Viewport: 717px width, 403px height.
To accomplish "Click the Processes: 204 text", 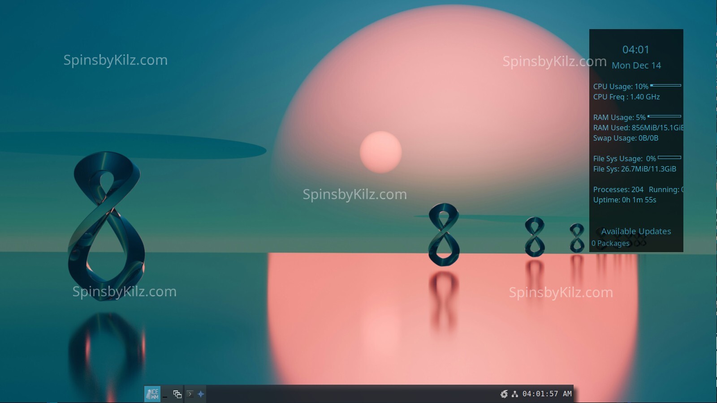I will [x=618, y=189].
